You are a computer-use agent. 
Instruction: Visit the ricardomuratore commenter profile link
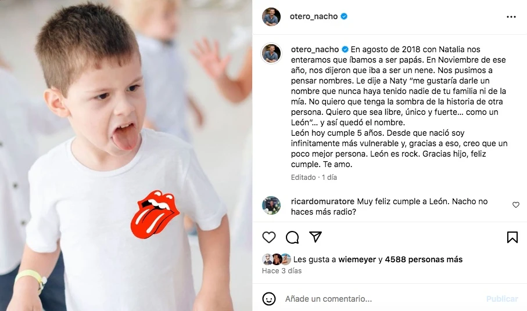point(322,201)
